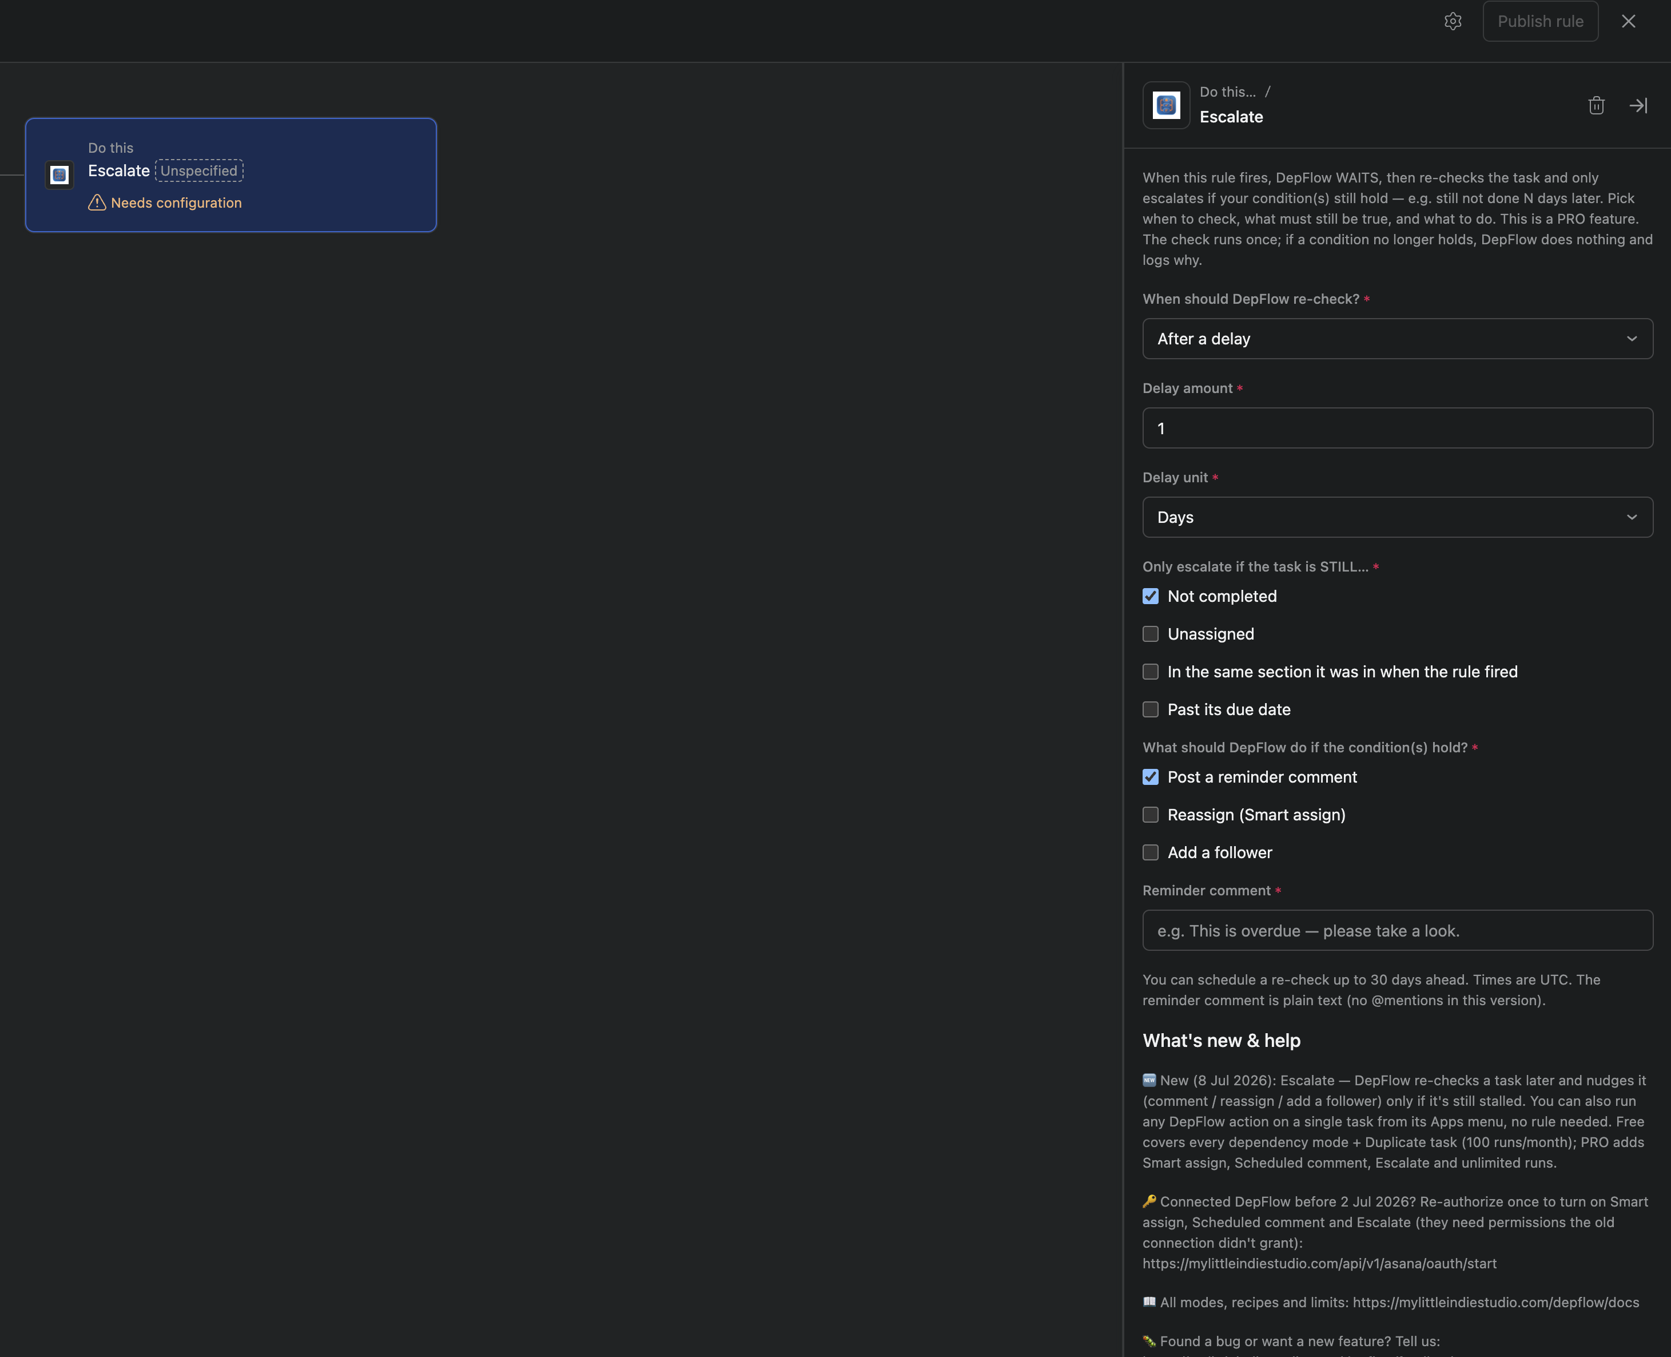Image resolution: width=1671 pixels, height=1357 pixels.
Task: Click the Escalate title in panel header
Action: click(x=1231, y=117)
